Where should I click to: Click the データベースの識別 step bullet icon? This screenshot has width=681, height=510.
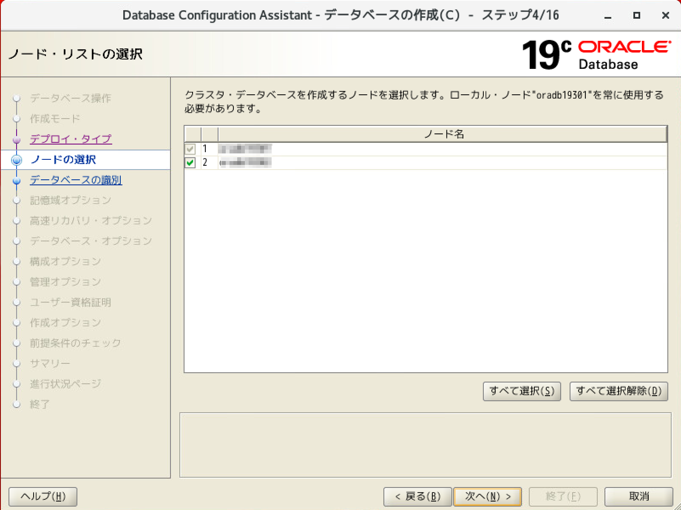17,180
